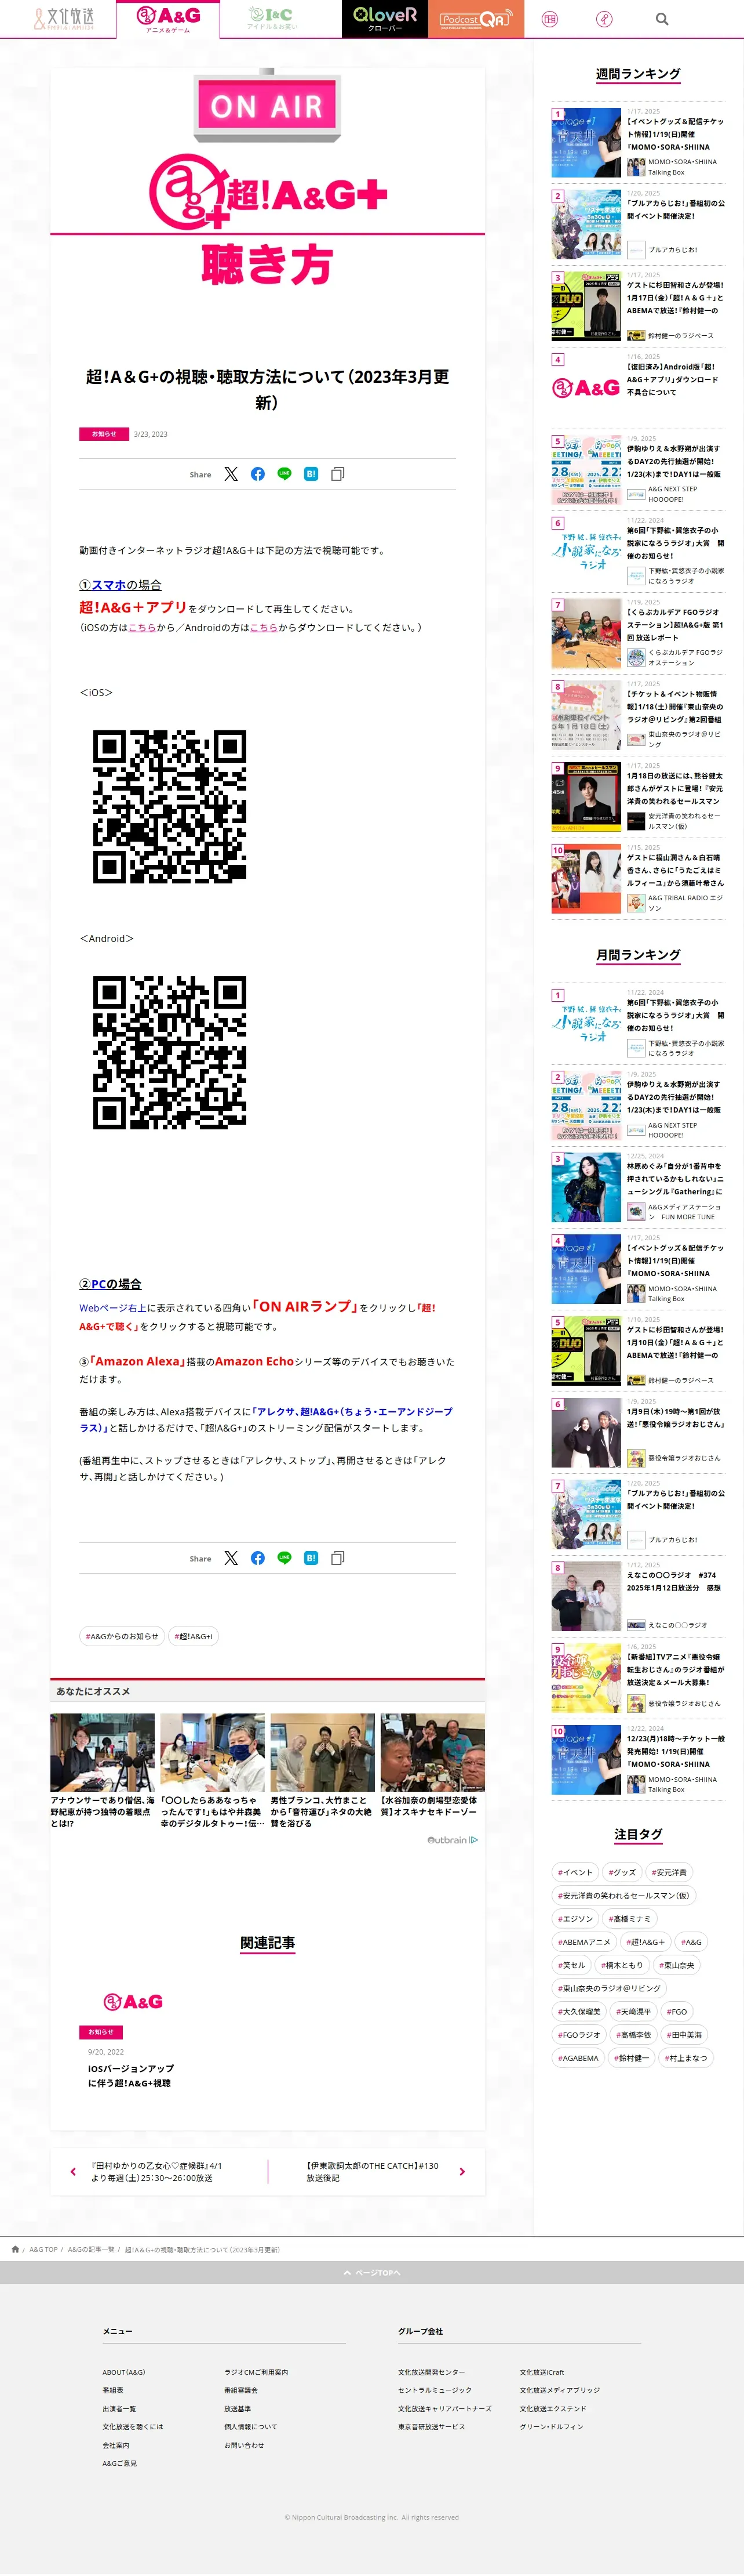Screen dimensions: 744x2576
Task: Click the #FGOラジオ tag
Action: click(x=578, y=2035)
